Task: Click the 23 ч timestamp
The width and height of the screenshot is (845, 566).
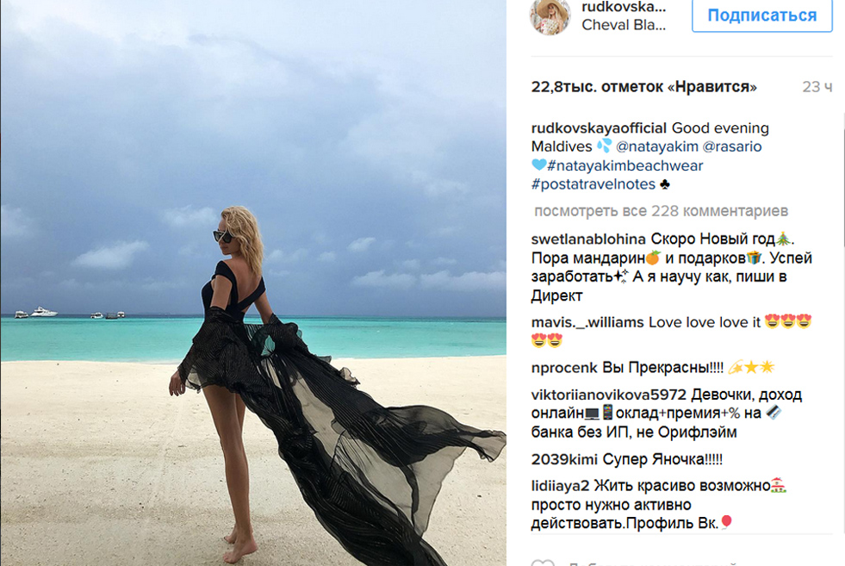Action: click(817, 87)
